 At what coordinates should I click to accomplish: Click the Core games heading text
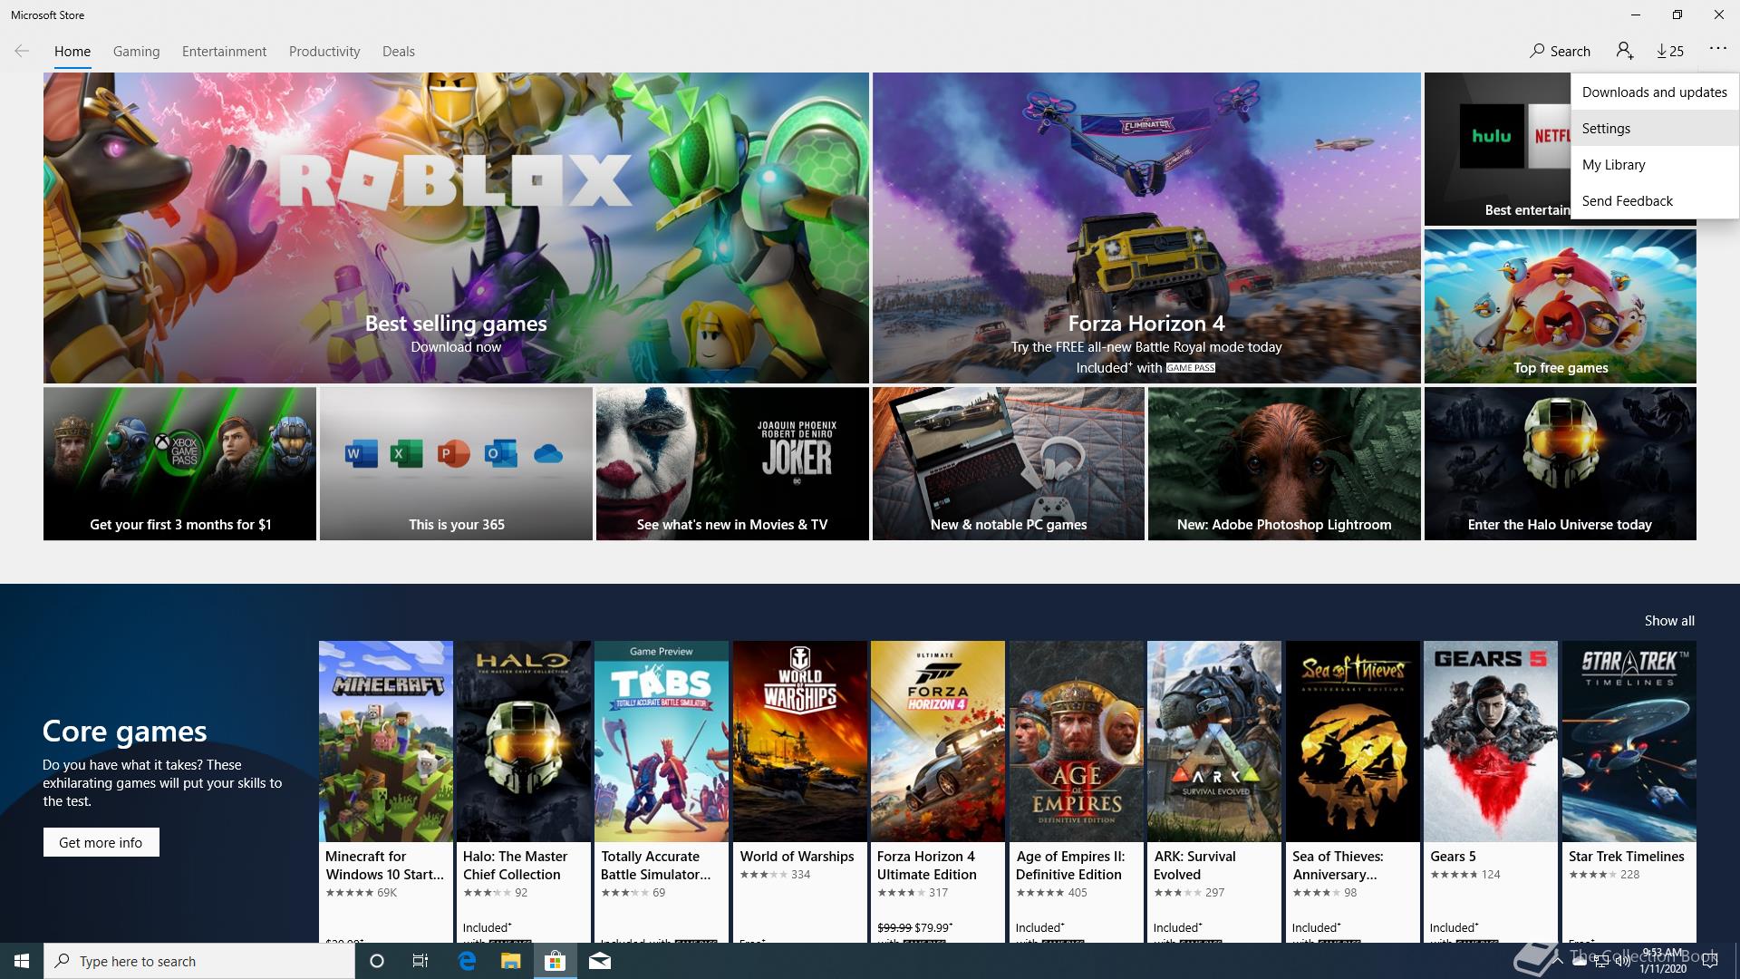[x=124, y=731]
